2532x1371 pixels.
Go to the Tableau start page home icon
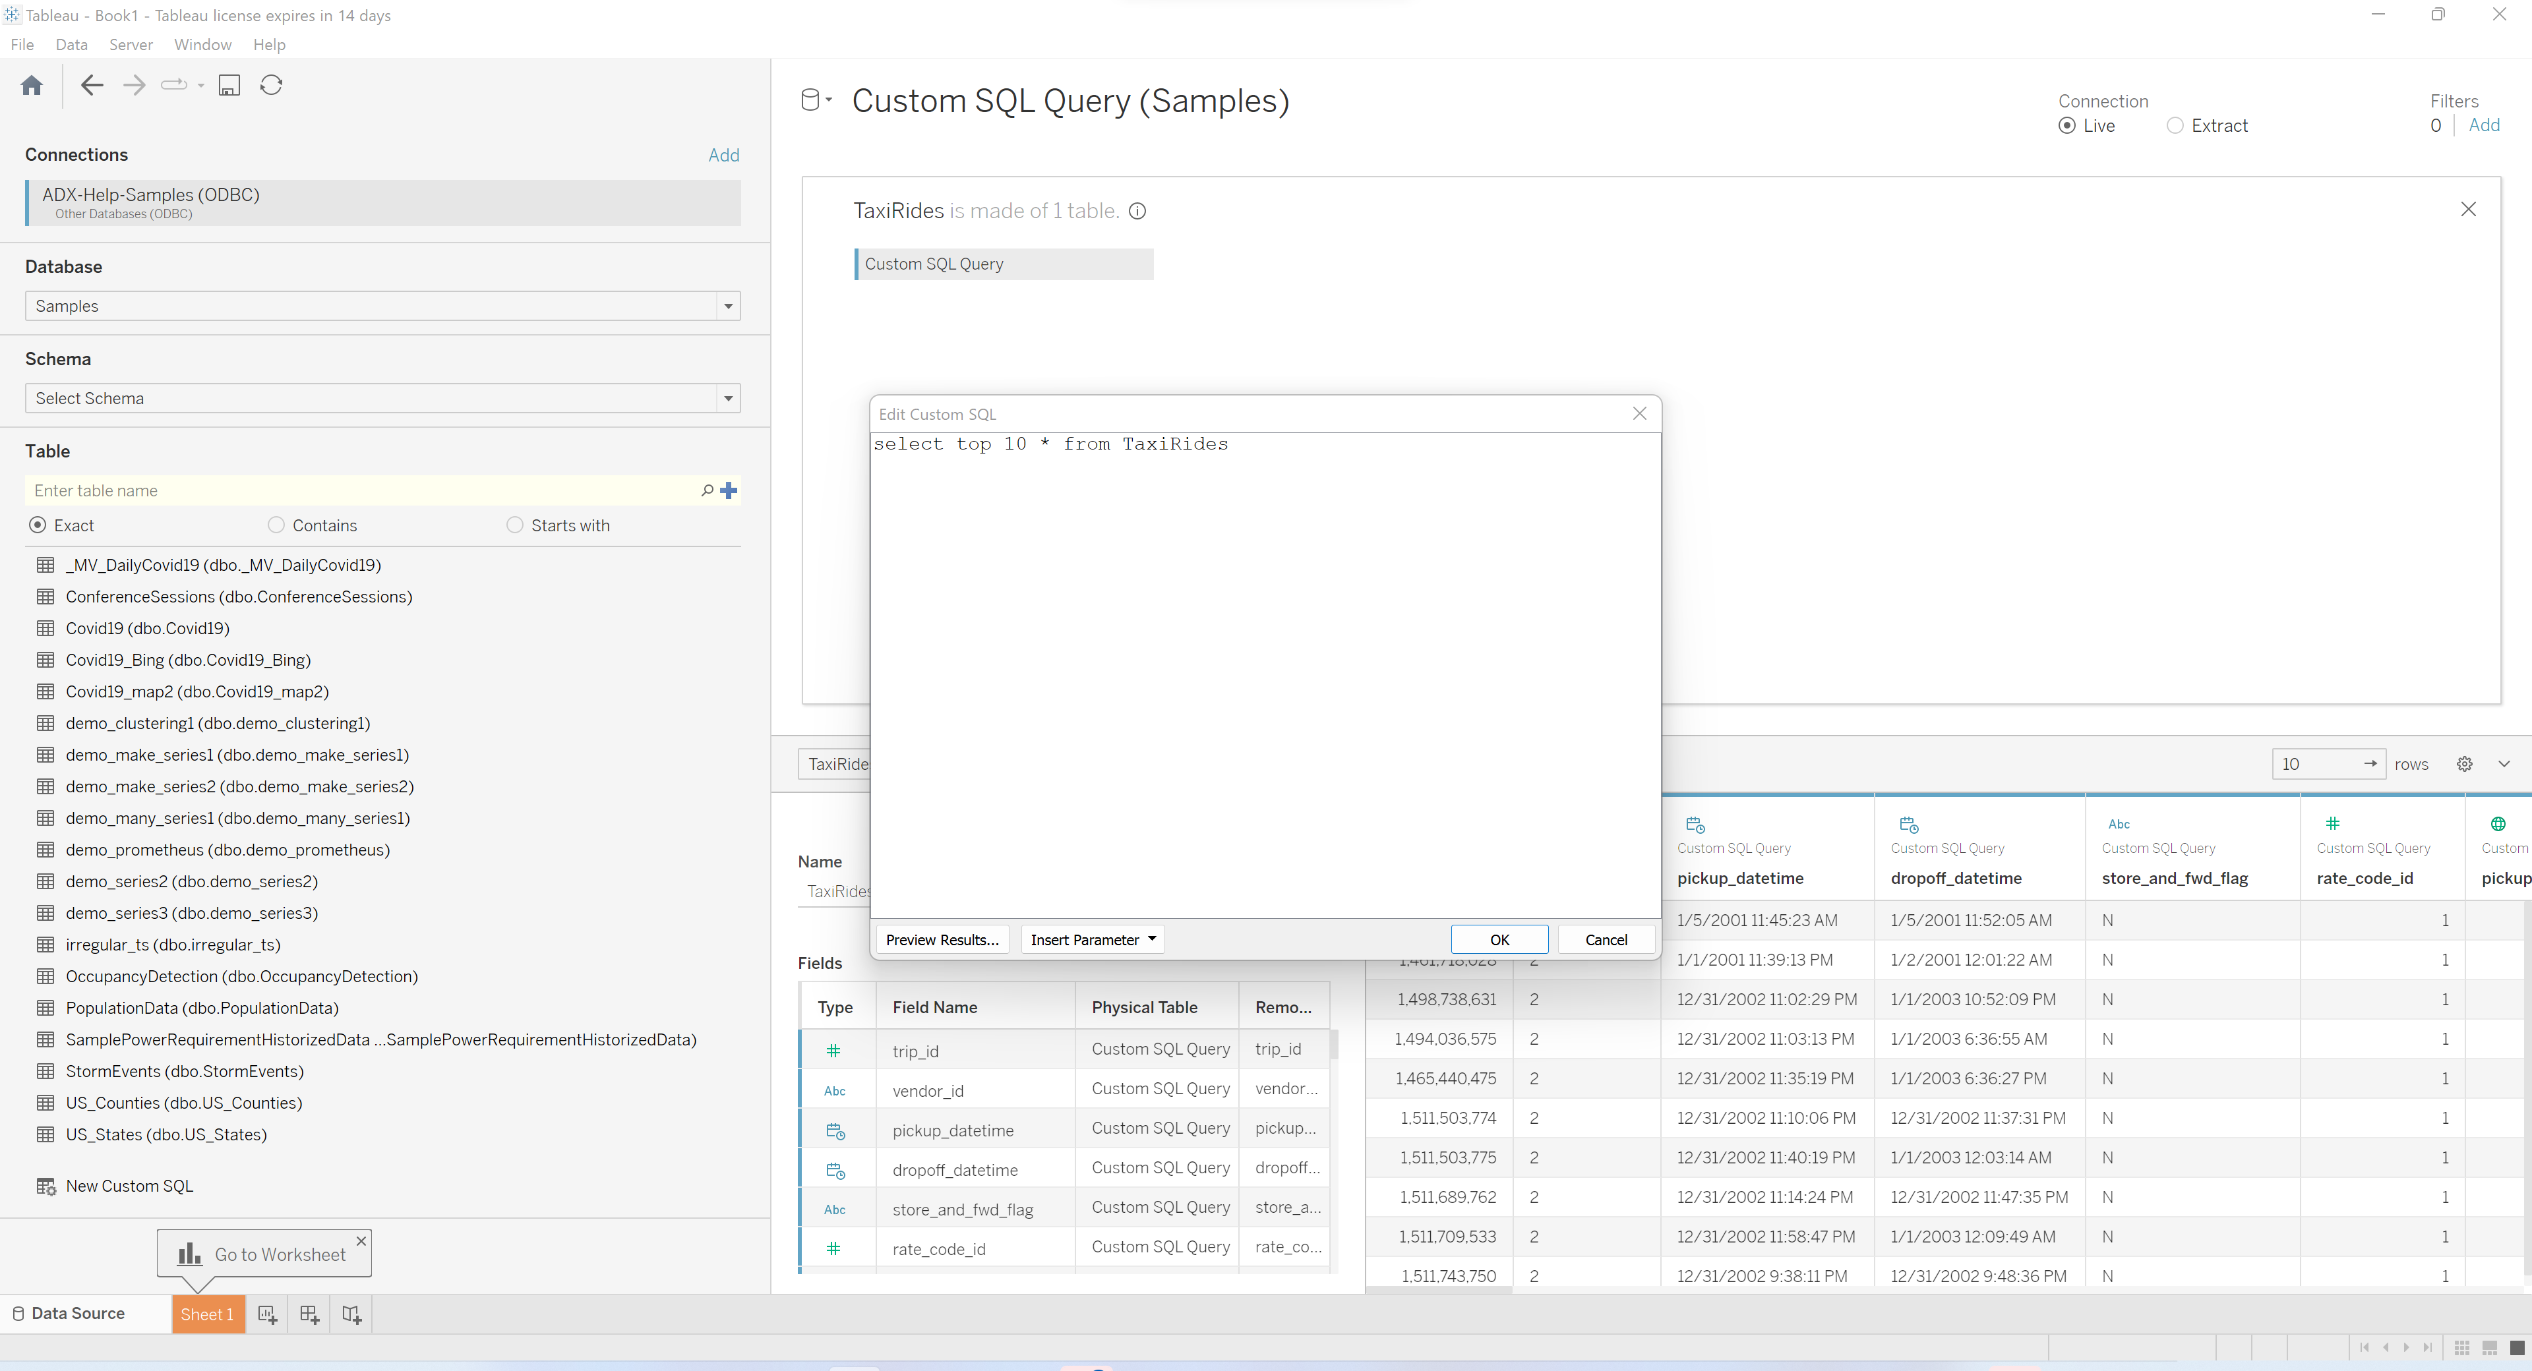(x=32, y=86)
